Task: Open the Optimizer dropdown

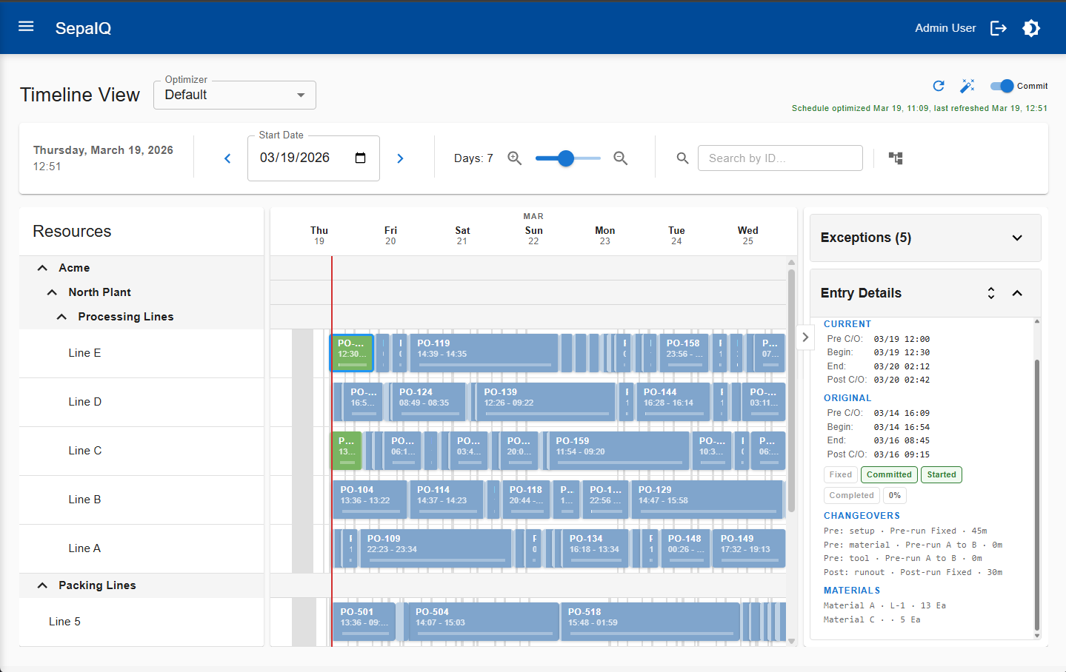Action: coord(235,95)
